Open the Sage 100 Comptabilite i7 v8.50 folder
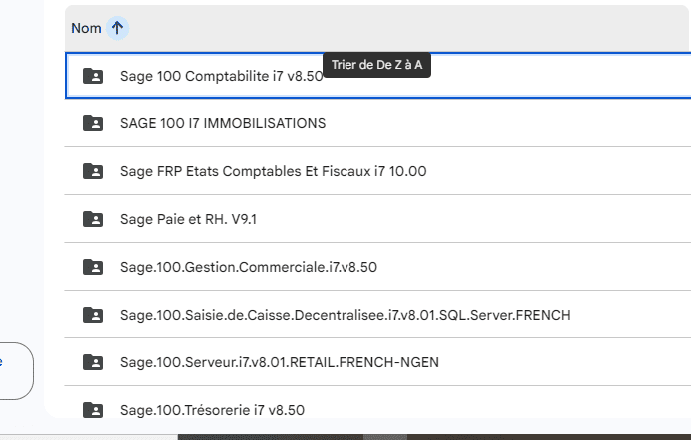The image size is (691, 440). pyautogui.click(x=221, y=76)
